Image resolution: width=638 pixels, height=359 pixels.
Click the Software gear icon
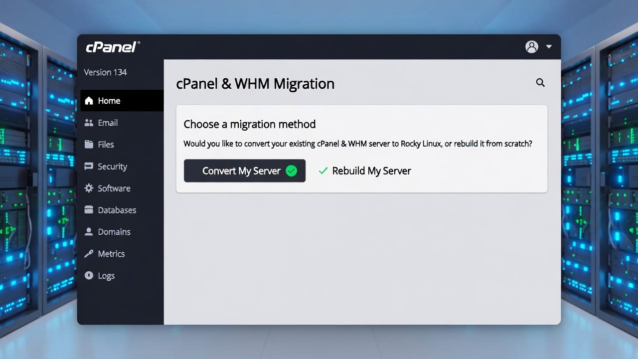(89, 188)
